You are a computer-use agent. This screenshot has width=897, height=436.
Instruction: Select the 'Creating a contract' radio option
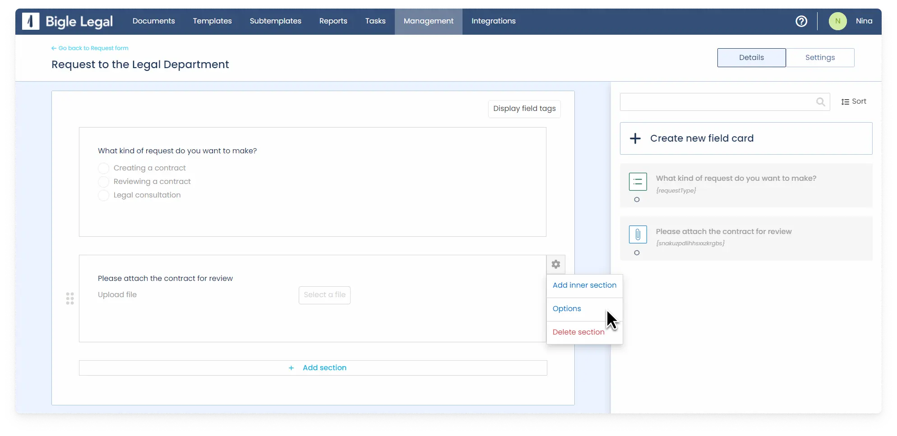pyautogui.click(x=104, y=168)
